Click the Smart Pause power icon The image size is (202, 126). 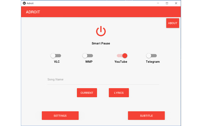point(101,31)
